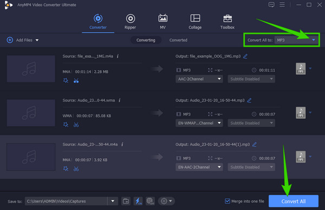Viewport: 325px width, 210px height.
Task: Expand format arrow beside (1).mp3 output MP3 icon
Action: click(310, 157)
